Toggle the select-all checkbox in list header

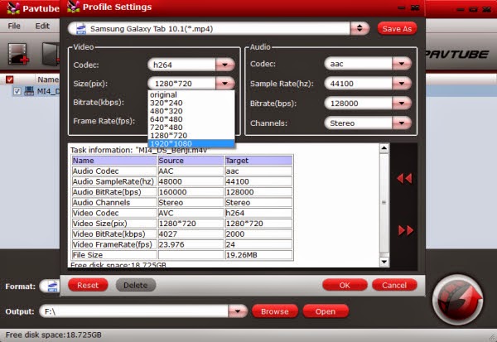pos(10,79)
